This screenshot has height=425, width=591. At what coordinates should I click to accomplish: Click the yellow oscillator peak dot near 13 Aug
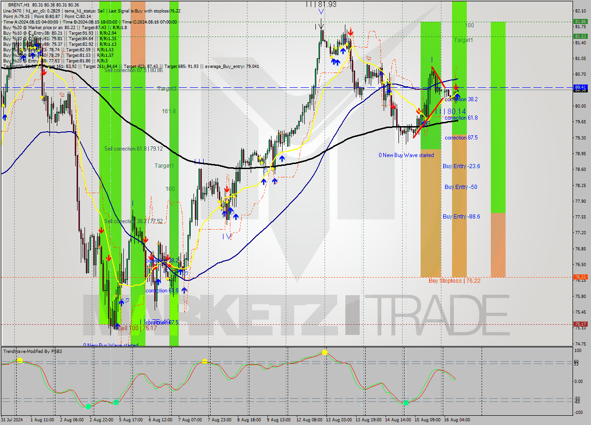pos(325,352)
